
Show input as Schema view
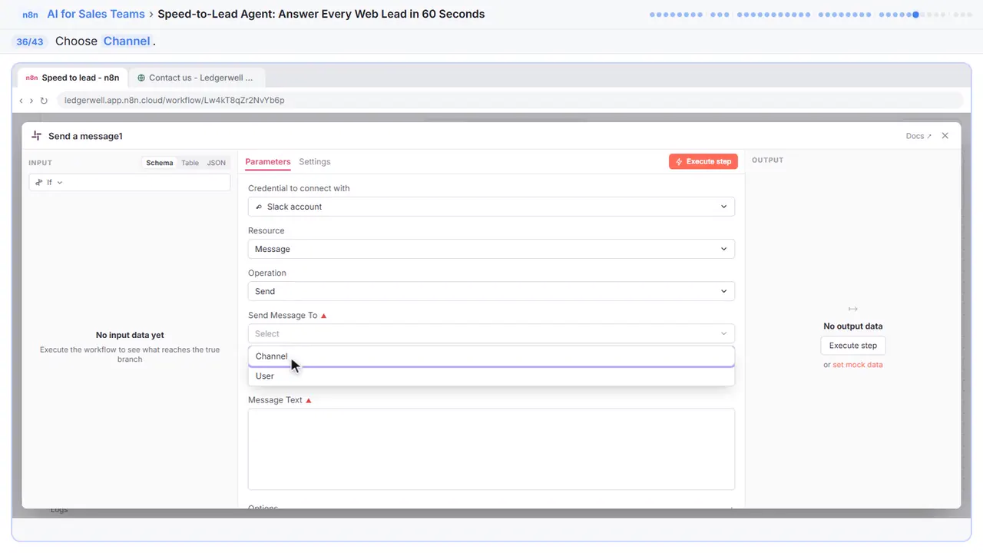[160, 163]
